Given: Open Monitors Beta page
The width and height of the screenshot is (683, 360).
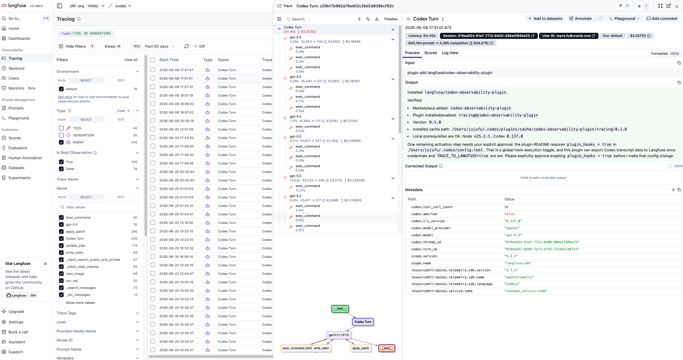Looking at the screenshot, I should 19,88.
